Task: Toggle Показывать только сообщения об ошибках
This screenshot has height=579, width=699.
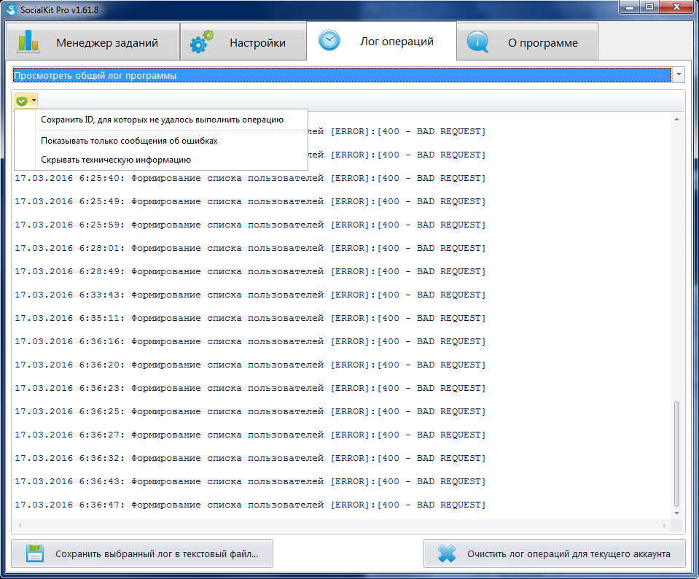Action: 129,141
